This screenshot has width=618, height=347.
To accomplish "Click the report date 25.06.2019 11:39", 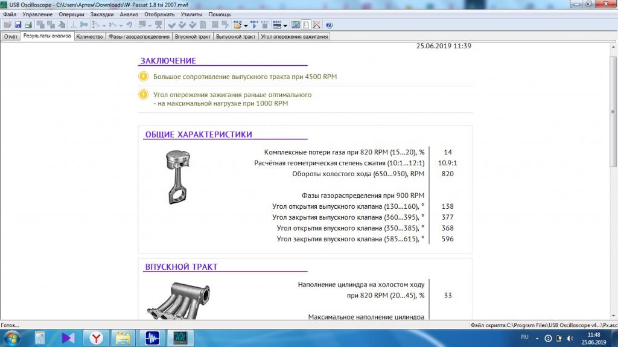I will pos(444,46).
